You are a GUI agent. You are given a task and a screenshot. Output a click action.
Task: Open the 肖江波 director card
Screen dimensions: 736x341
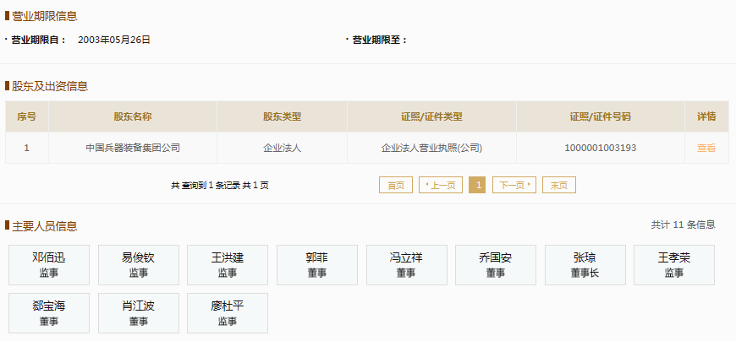point(138,313)
